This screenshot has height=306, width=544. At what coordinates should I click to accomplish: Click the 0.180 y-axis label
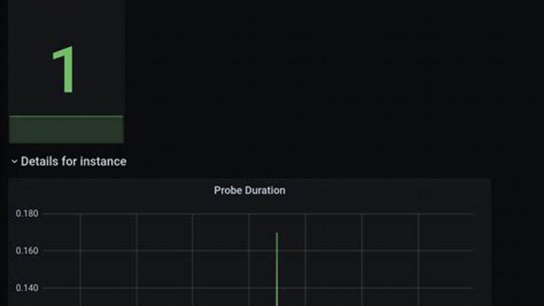pos(27,213)
